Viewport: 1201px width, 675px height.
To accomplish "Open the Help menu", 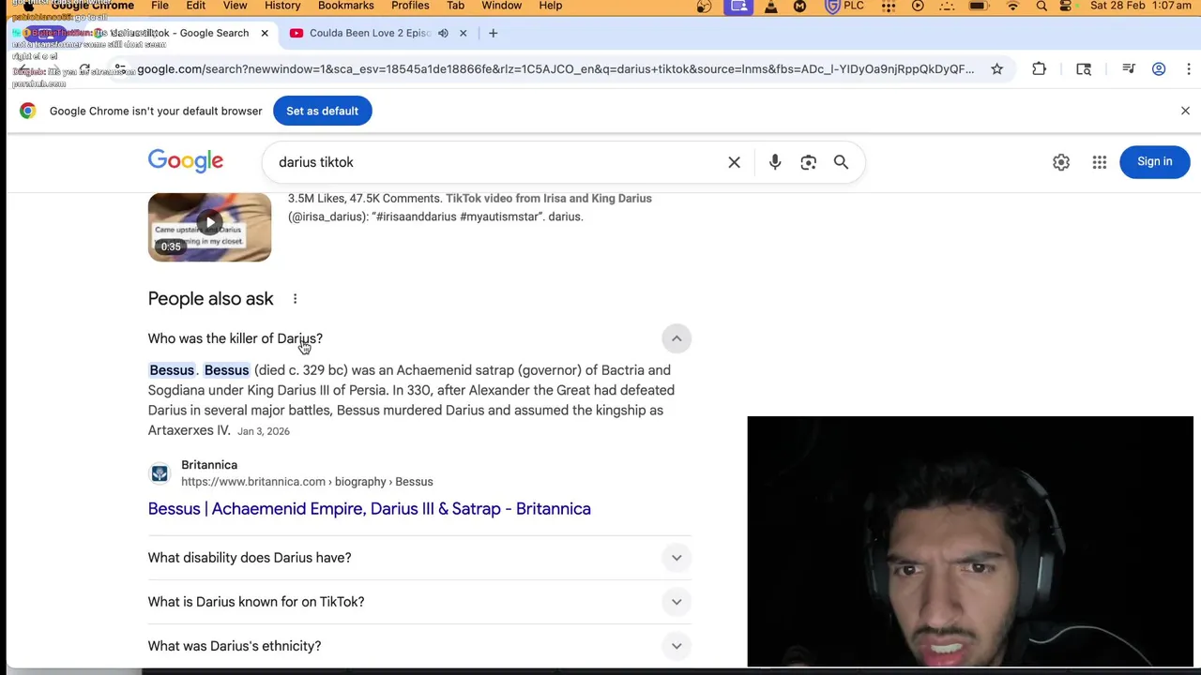I will point(550,6).
